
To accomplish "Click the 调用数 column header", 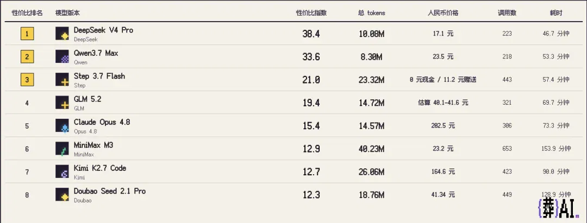I will click(x=507, y=13).
